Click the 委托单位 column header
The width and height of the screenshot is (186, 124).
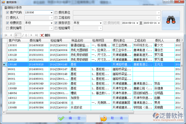click(x=119, y=40)
